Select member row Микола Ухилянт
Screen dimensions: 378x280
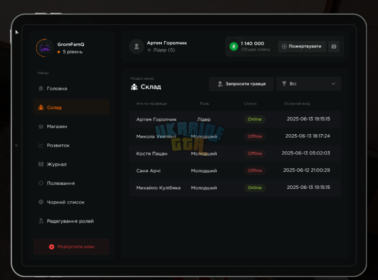click(235, 137)
